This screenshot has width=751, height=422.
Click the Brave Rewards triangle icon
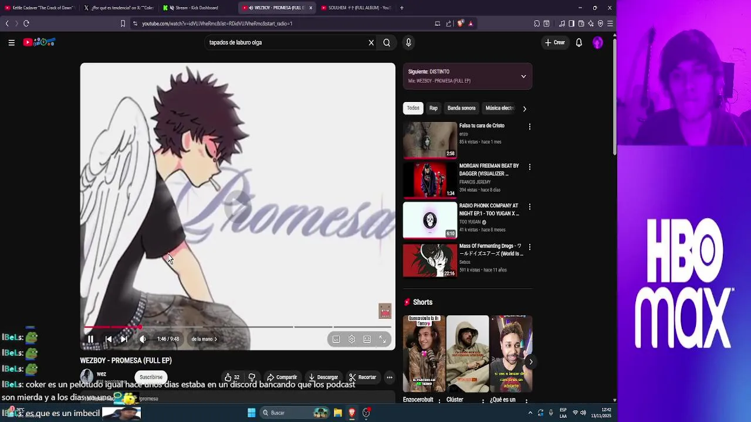tap(471, 23)
